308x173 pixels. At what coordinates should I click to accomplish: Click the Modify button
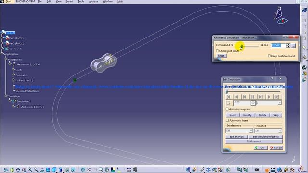247,115
